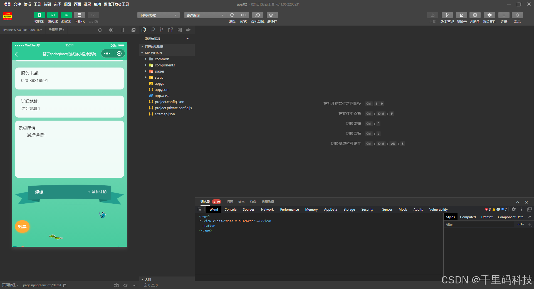Toggle the 模拟器 simulator panel button
This screenshot has width=534, height=289.
[39, 15]
